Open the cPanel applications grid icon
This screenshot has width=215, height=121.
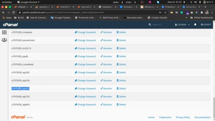[4, 32]
